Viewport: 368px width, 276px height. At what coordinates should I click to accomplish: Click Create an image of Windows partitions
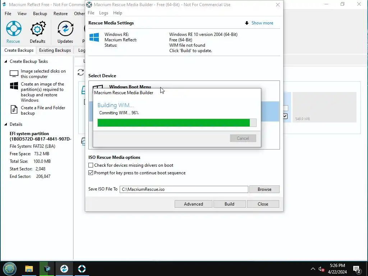pos(42,92)
